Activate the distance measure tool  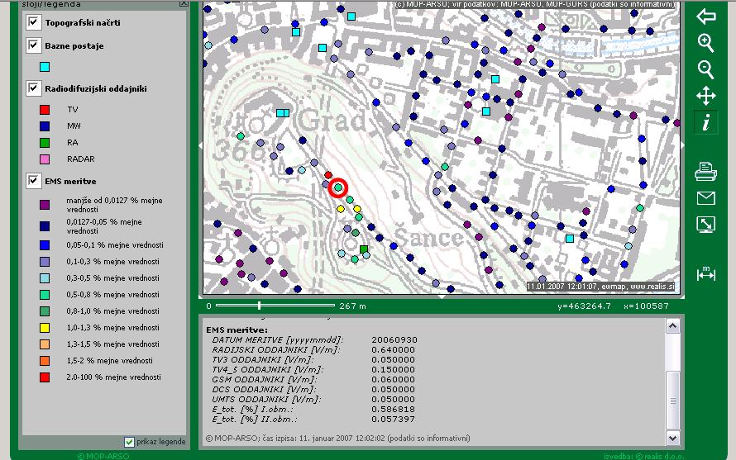point(706,273)
